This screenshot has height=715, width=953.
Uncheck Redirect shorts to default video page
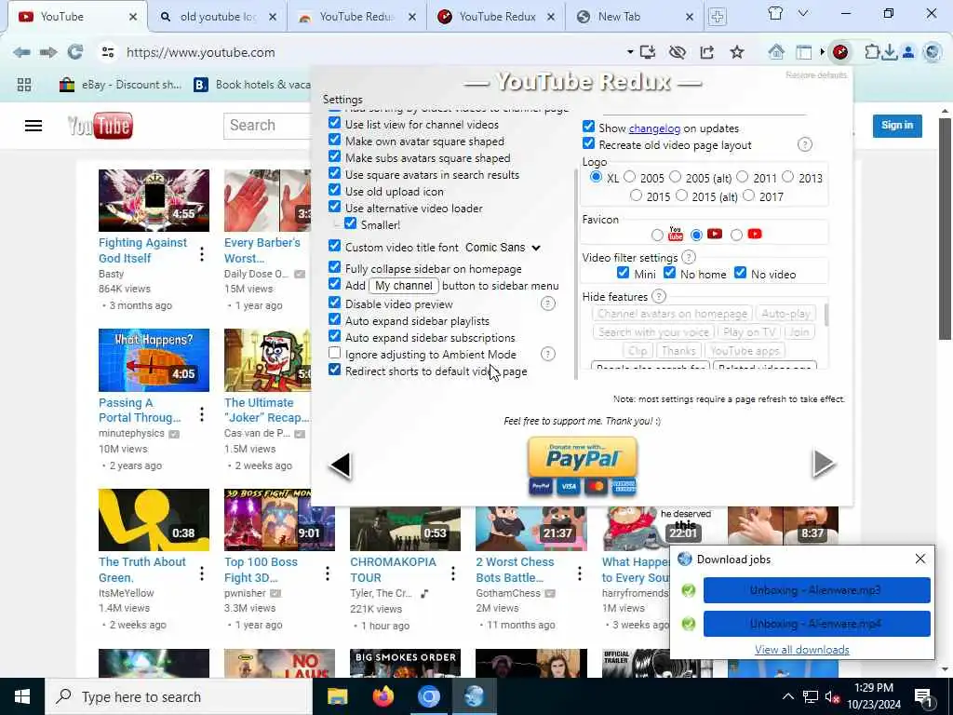(334, 370)
